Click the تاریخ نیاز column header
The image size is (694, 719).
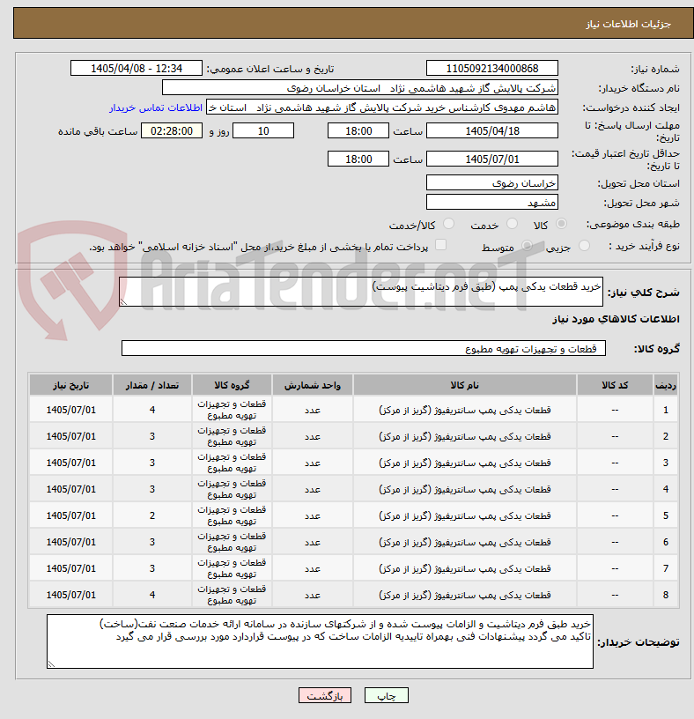point(70,385)
